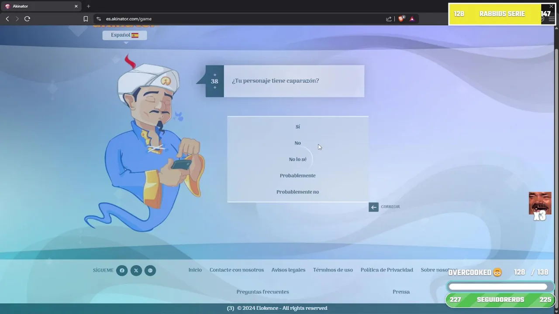Screen dimensions: 559x314
Task: Expand arrow below Español
Action: pyautogui.click(x=126, y=43)
